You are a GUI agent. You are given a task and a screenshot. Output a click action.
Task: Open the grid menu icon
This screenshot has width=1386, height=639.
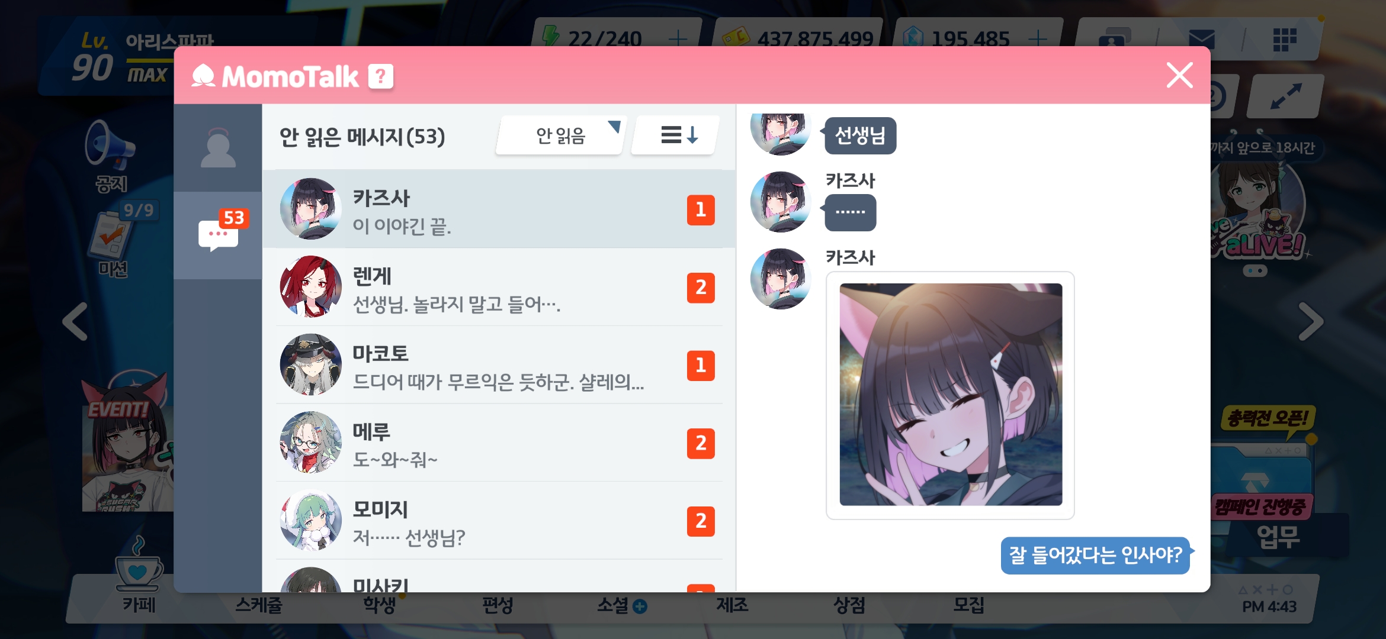tap(1285, 40)
